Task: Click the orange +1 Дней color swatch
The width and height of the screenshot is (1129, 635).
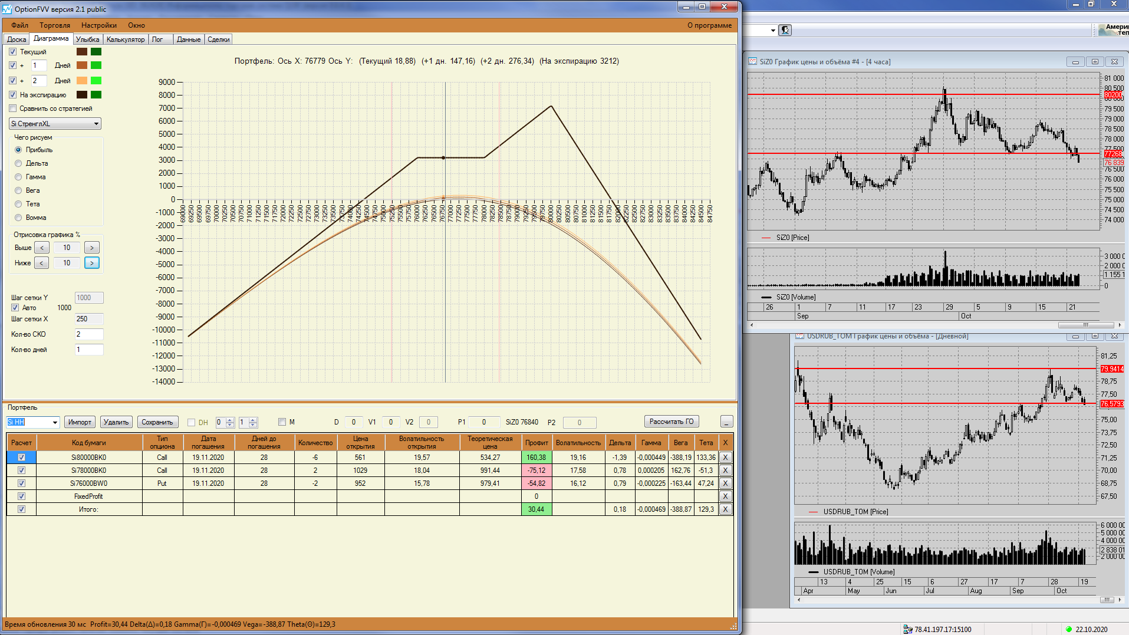Action: tap(82, 65)
